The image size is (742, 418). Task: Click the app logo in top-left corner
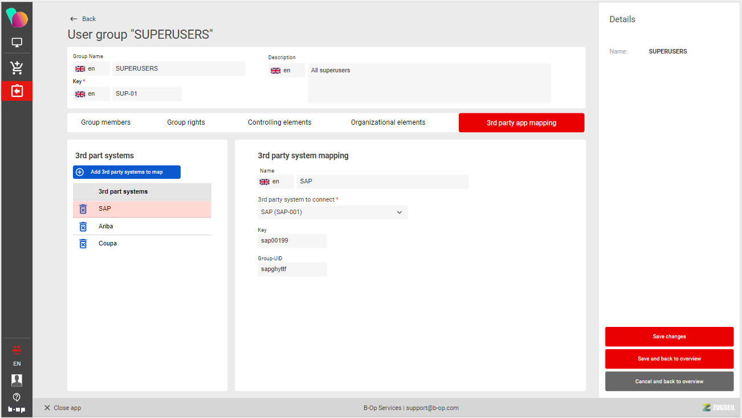tap(17, 18)
